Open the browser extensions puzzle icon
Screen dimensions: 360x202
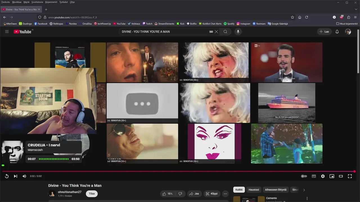[349, 17]
